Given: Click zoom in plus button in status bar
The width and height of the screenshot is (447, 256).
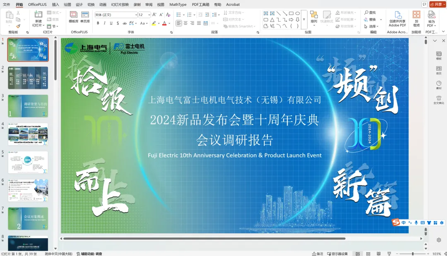Looking at the screenshot, I should pyautogui.click(x=428, y=254).
